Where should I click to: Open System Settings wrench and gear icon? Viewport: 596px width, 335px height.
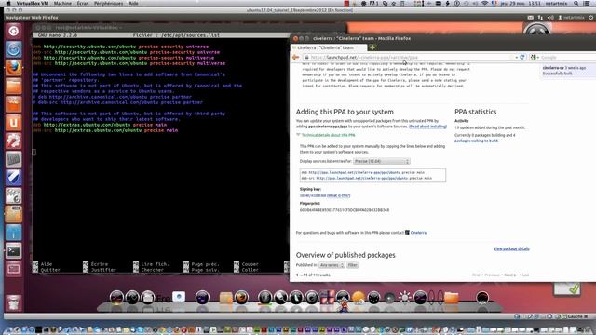tap(13, 141)
